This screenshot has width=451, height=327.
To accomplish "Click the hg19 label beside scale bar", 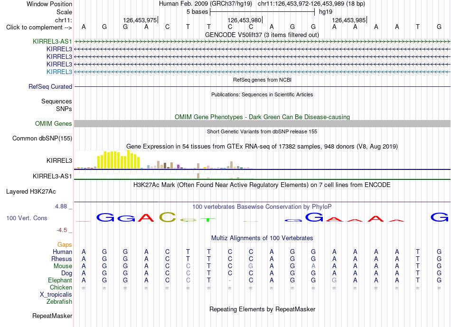I will [326, 12].
